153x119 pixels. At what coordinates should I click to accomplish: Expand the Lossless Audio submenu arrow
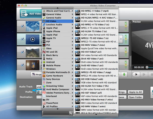72,25
